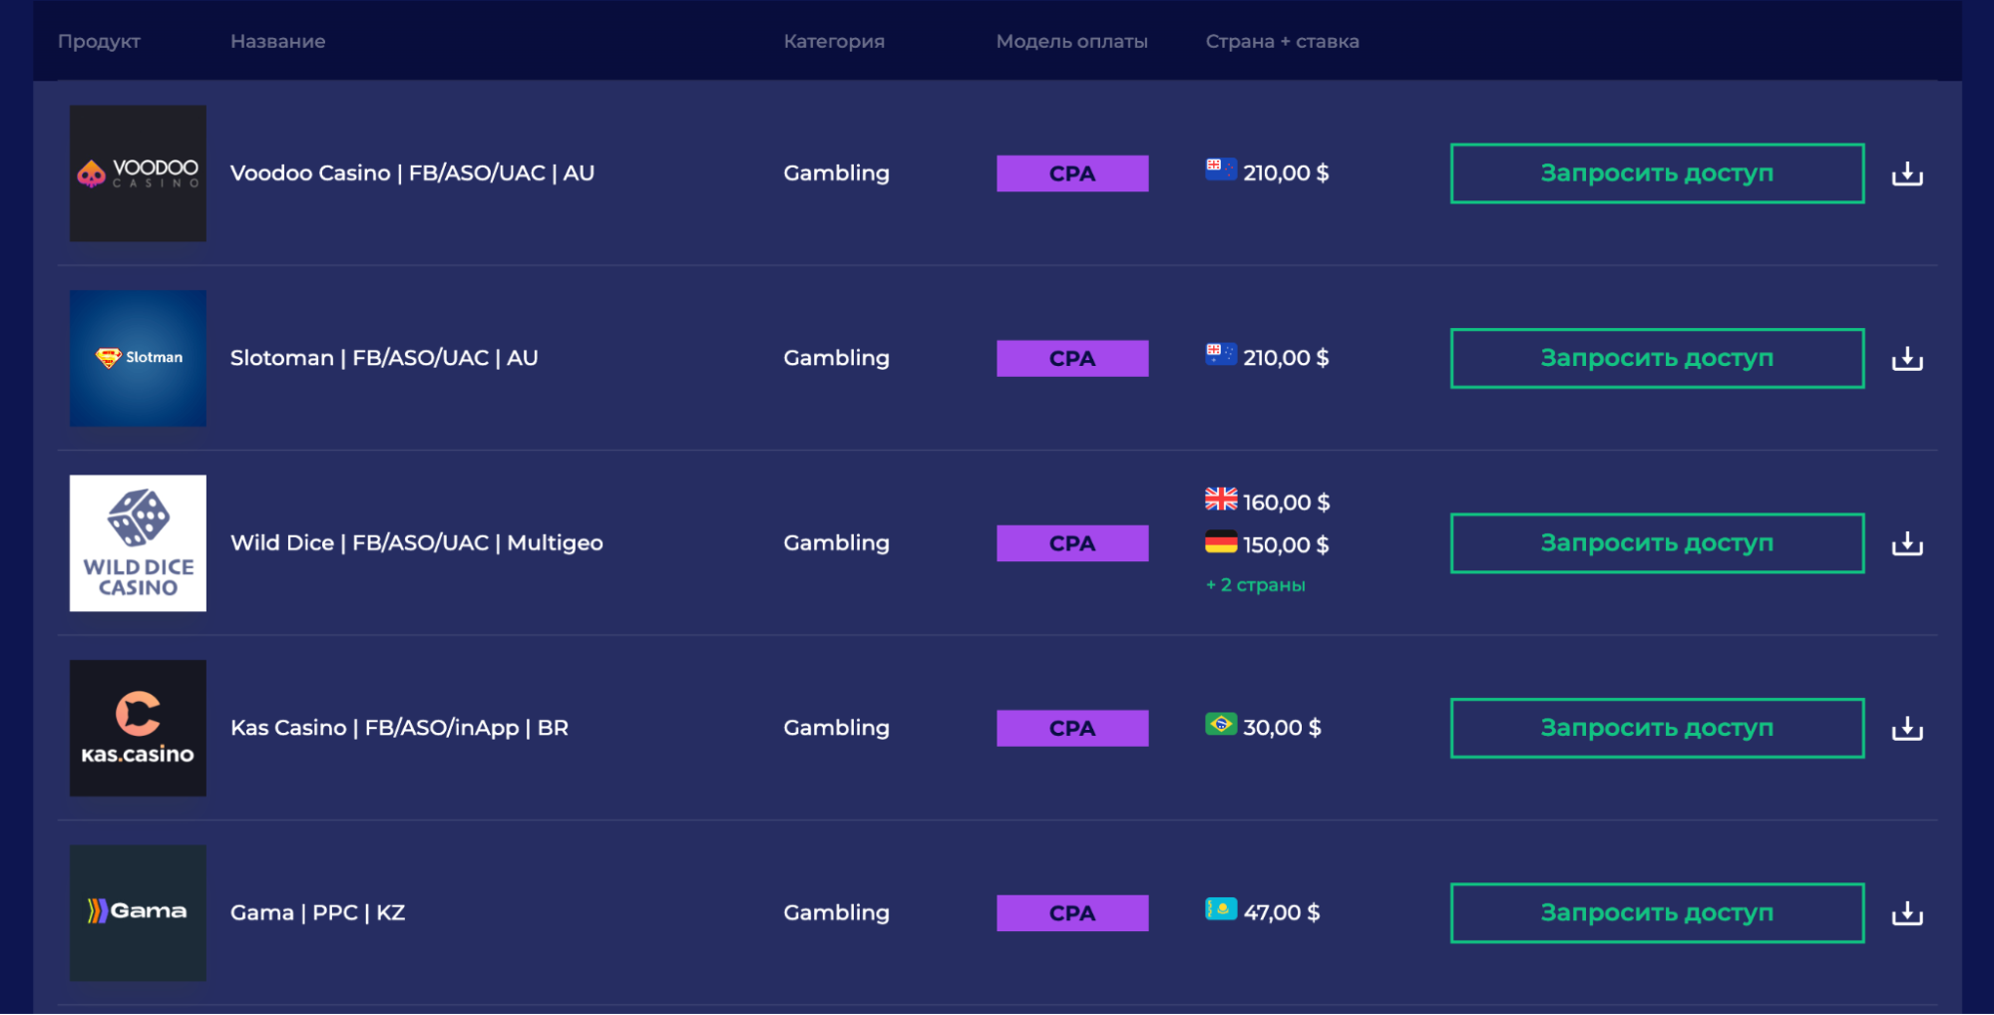Screen dimensions: 1994x1015
Task: Click the download icon for Voodoo Casino
Action: [1906, 173]
